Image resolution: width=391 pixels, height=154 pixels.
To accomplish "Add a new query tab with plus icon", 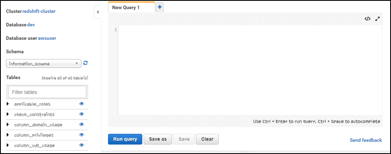I will [x=160, y=7].
